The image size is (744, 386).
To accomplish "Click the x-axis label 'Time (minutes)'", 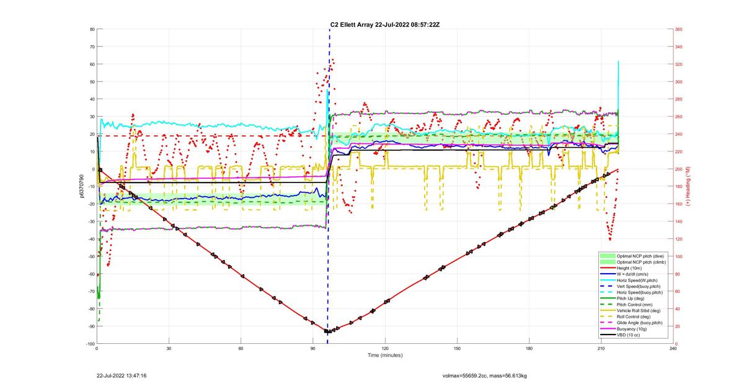I will (385, 356).
